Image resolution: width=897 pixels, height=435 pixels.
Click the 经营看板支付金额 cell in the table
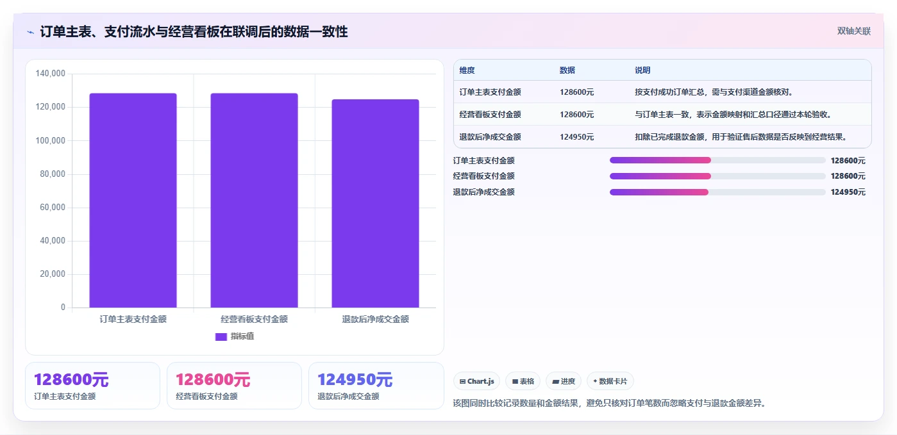click(490, 115)
